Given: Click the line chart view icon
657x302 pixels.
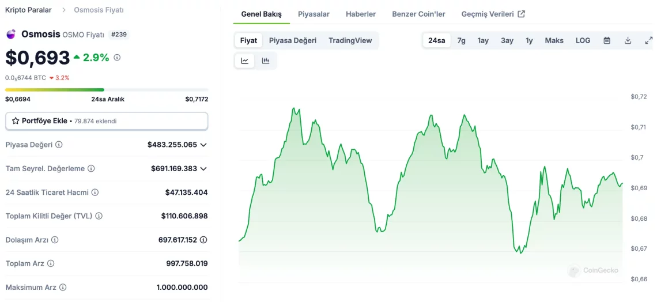Looking at the screenshot, I should [x=244, y=61].
